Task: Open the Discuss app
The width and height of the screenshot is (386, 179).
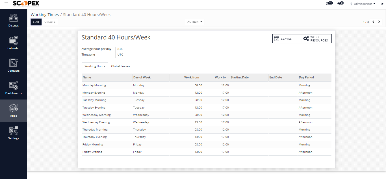Action: 14,21
